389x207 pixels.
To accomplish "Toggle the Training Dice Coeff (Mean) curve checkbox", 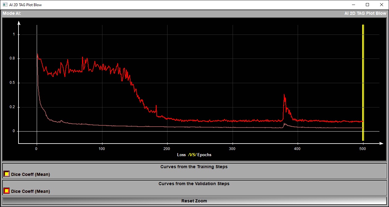I will click(6, 174).
